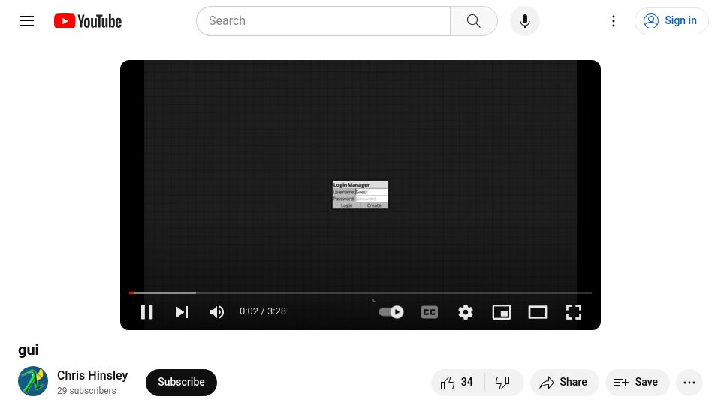Enable theater mode
Screen dimensions: 721x405
click(538, 312)
